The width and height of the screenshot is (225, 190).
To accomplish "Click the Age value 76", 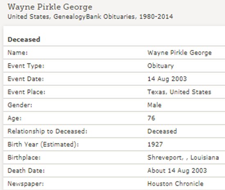I will (x=151, y=118).
